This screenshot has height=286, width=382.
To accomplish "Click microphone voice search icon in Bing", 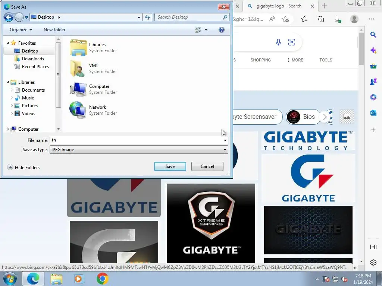I will 278,42.
